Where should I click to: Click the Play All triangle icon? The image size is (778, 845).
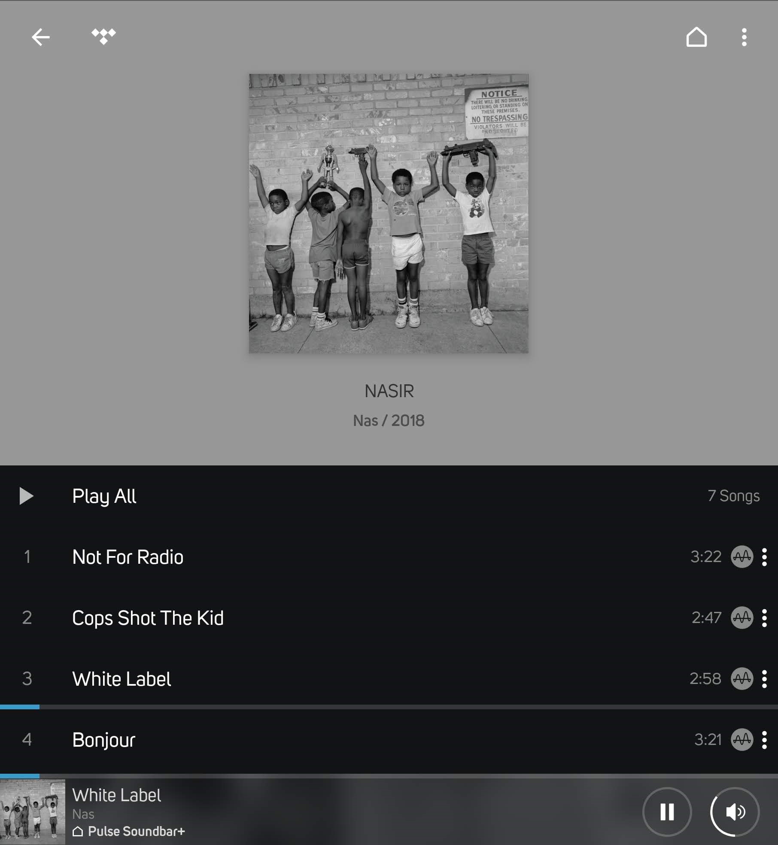tap(26, 496)
